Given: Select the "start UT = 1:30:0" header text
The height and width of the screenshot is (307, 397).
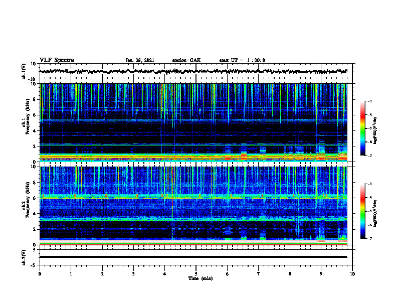Looking at the screenshot, I should pos(242,60).
